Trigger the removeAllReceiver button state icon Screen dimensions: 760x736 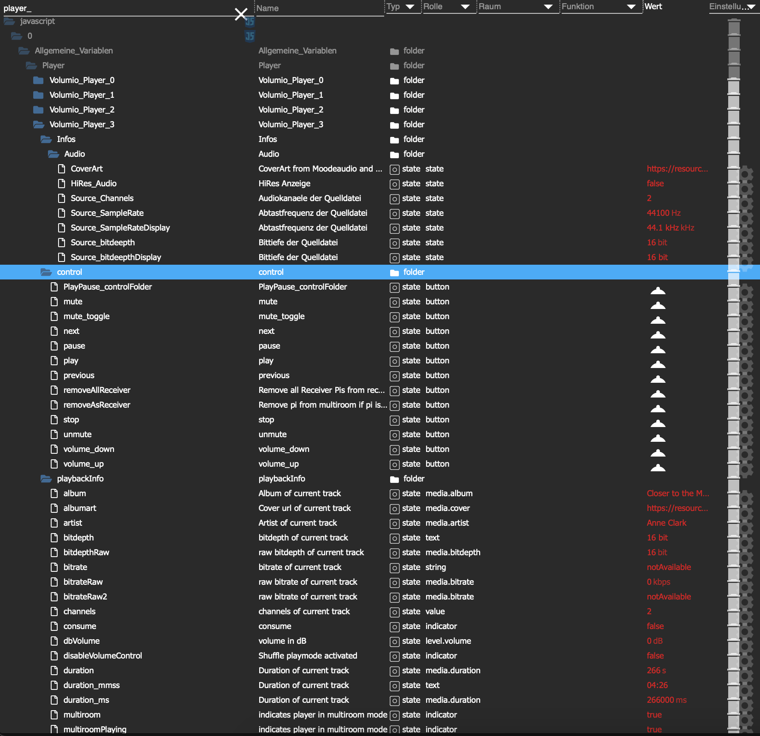coord(658,394)
